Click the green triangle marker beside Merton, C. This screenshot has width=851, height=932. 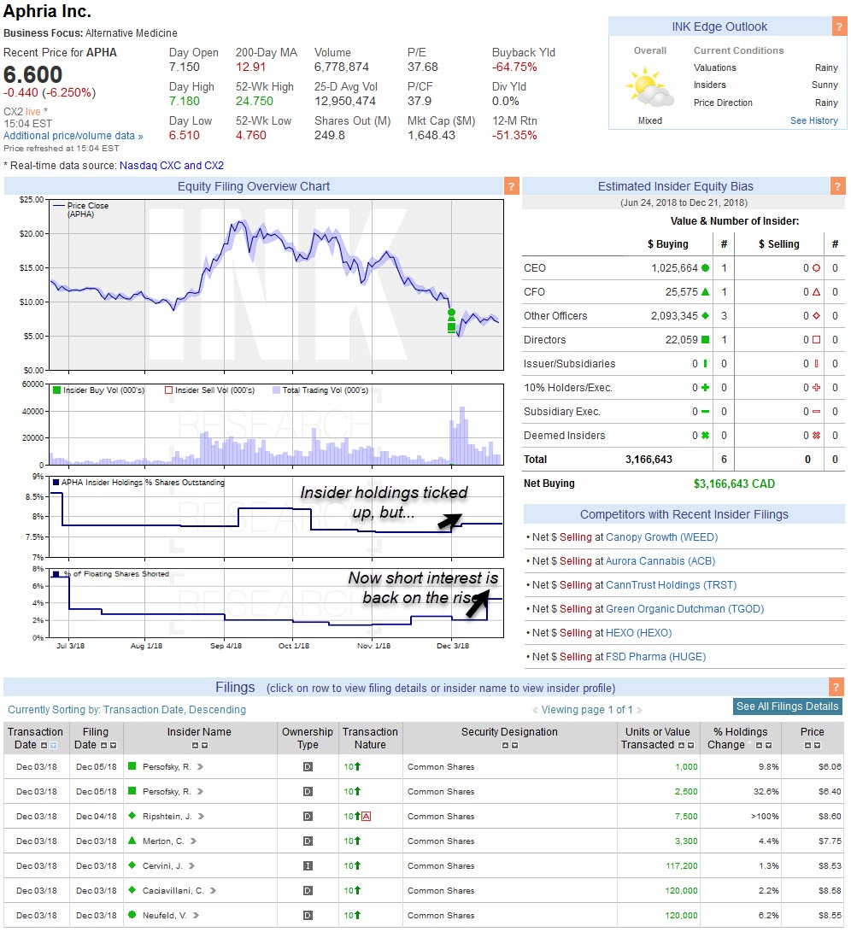tap(132, 841)
